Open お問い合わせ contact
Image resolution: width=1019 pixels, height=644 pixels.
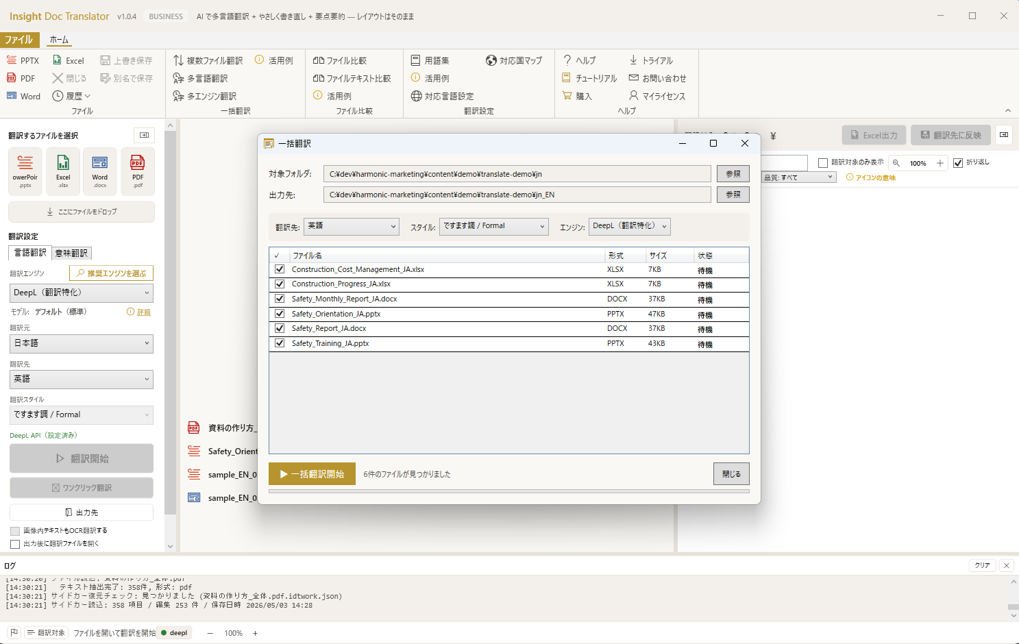(657, 78)
